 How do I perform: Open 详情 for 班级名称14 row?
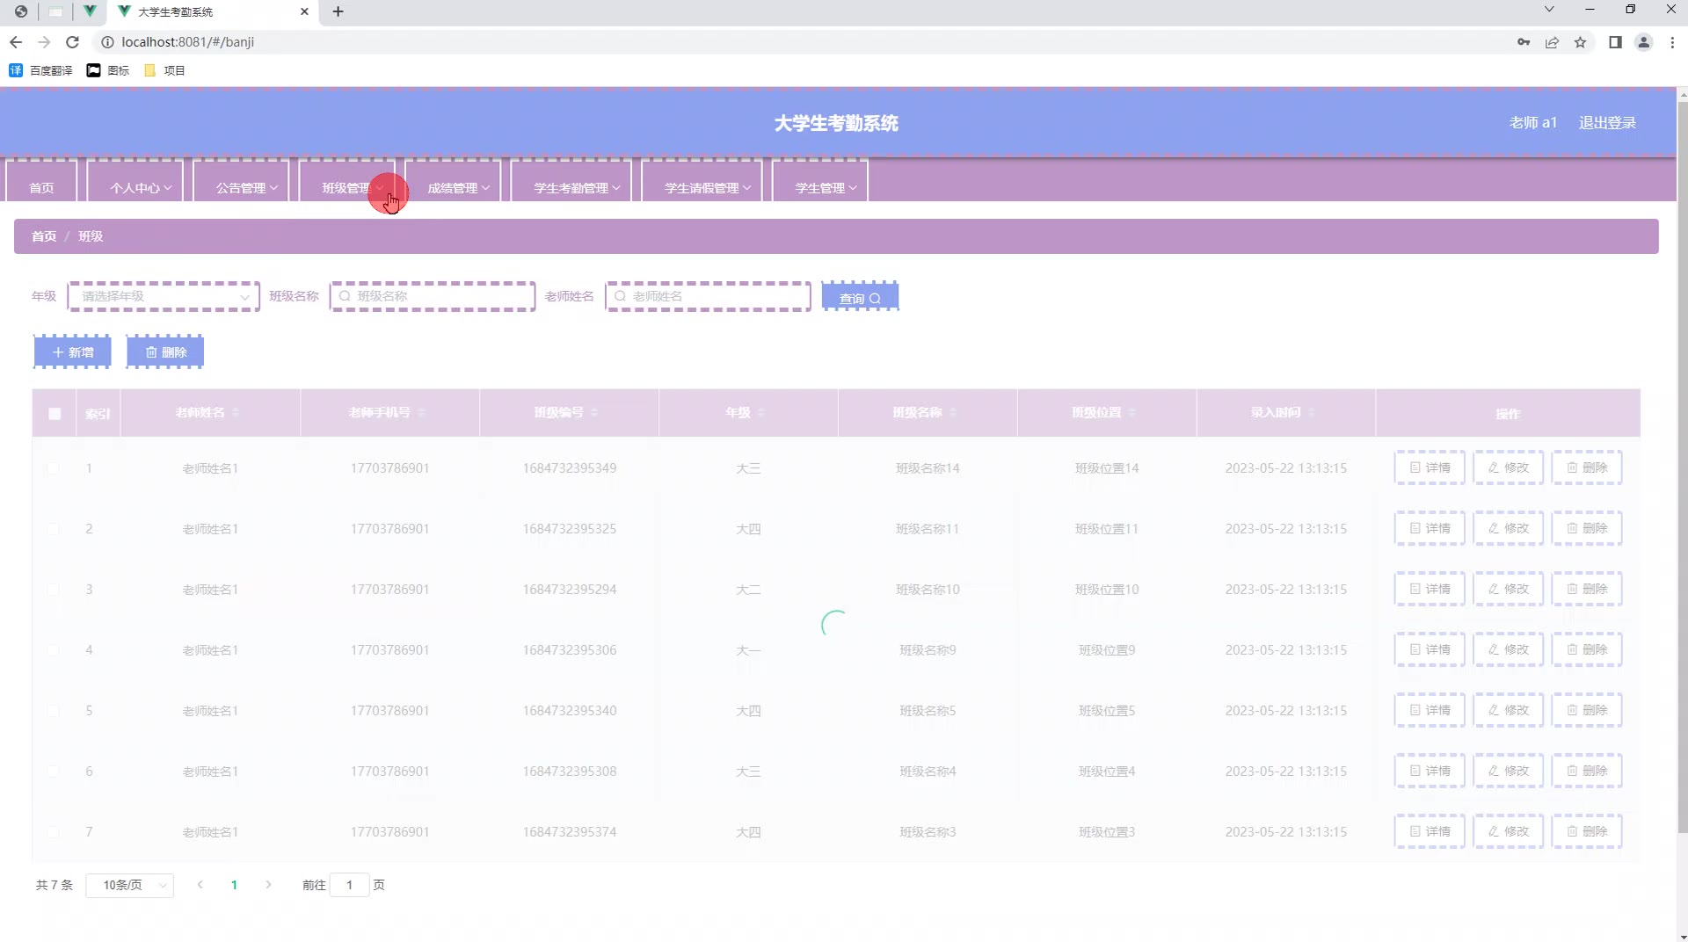click(1430, 468)
